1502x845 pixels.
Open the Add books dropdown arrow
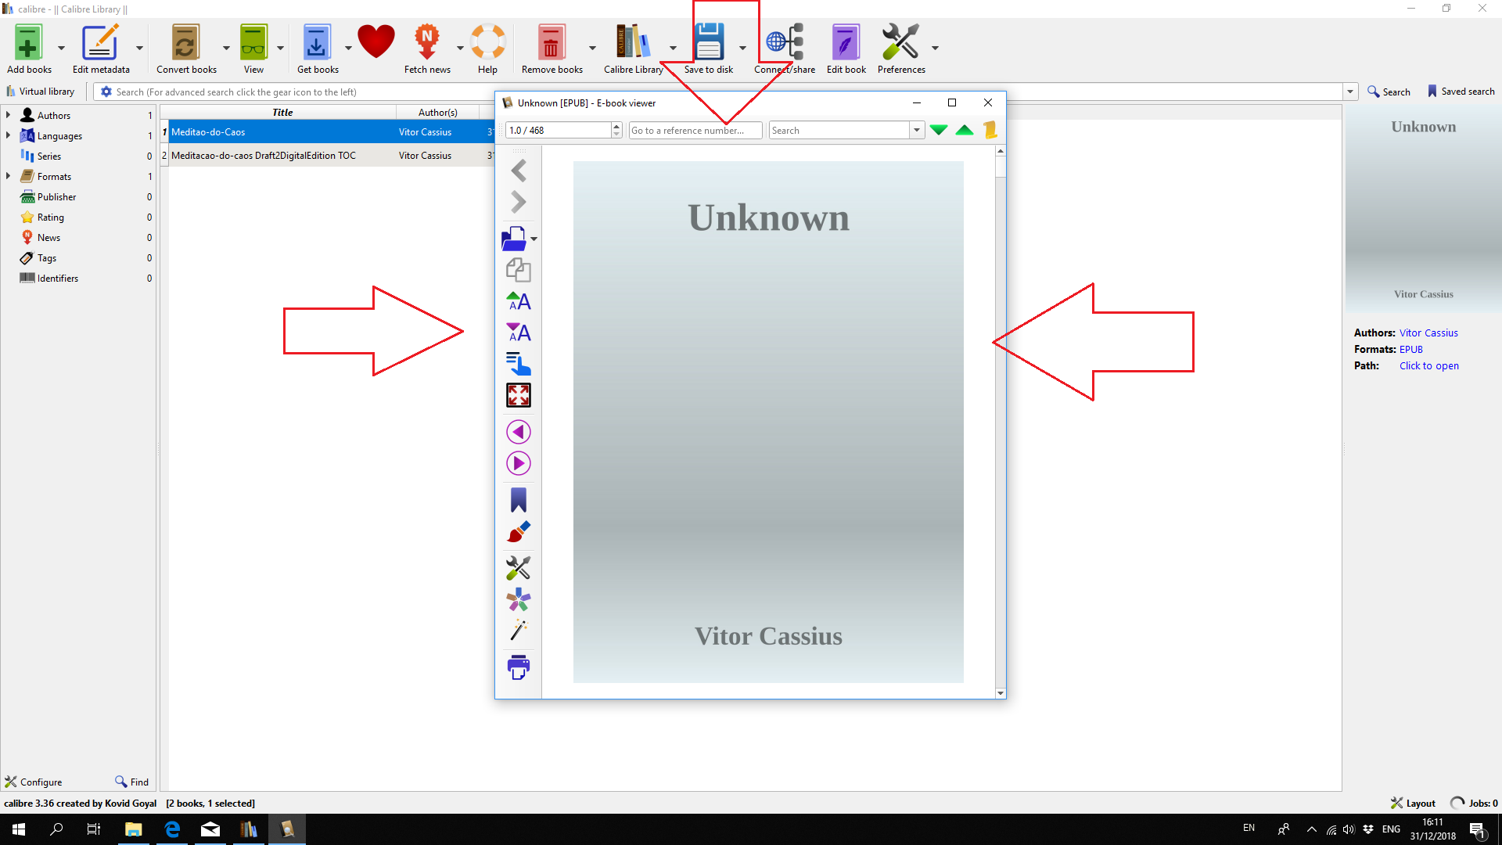pos(61,48)
